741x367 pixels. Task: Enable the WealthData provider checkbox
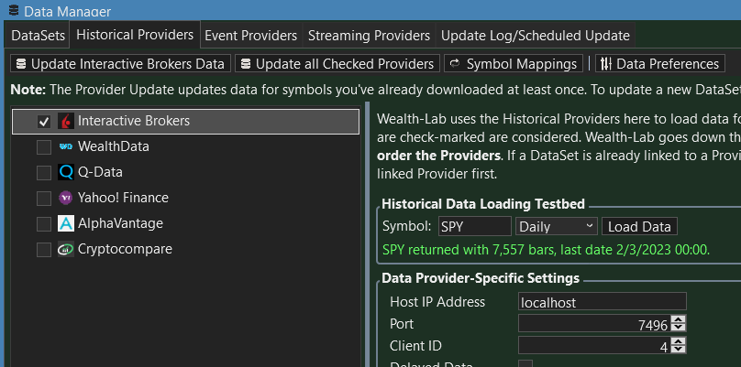43,147
